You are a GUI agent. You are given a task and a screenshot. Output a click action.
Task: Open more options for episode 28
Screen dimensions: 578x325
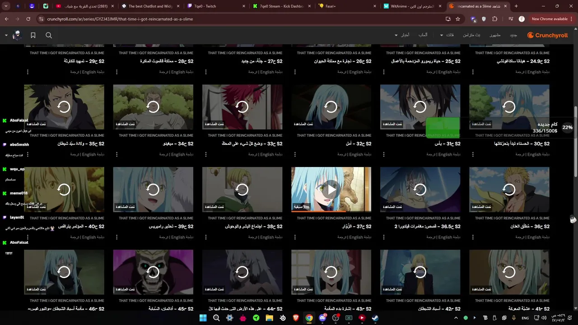(x=117, y=72)
